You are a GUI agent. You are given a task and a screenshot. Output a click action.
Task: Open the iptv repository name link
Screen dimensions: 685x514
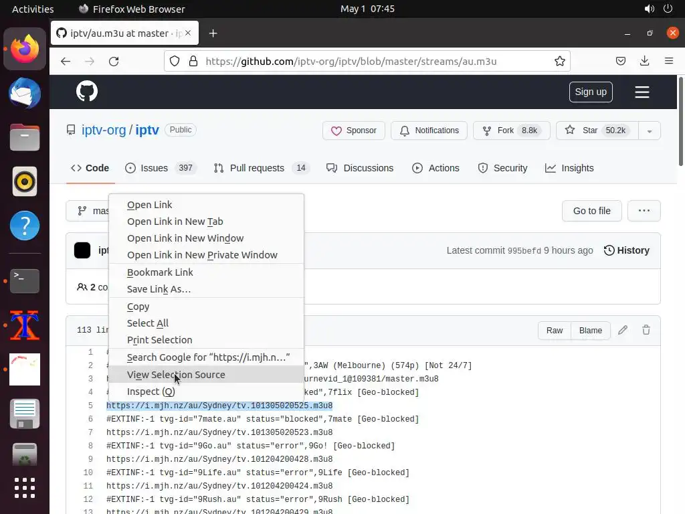tap(147, 131)
